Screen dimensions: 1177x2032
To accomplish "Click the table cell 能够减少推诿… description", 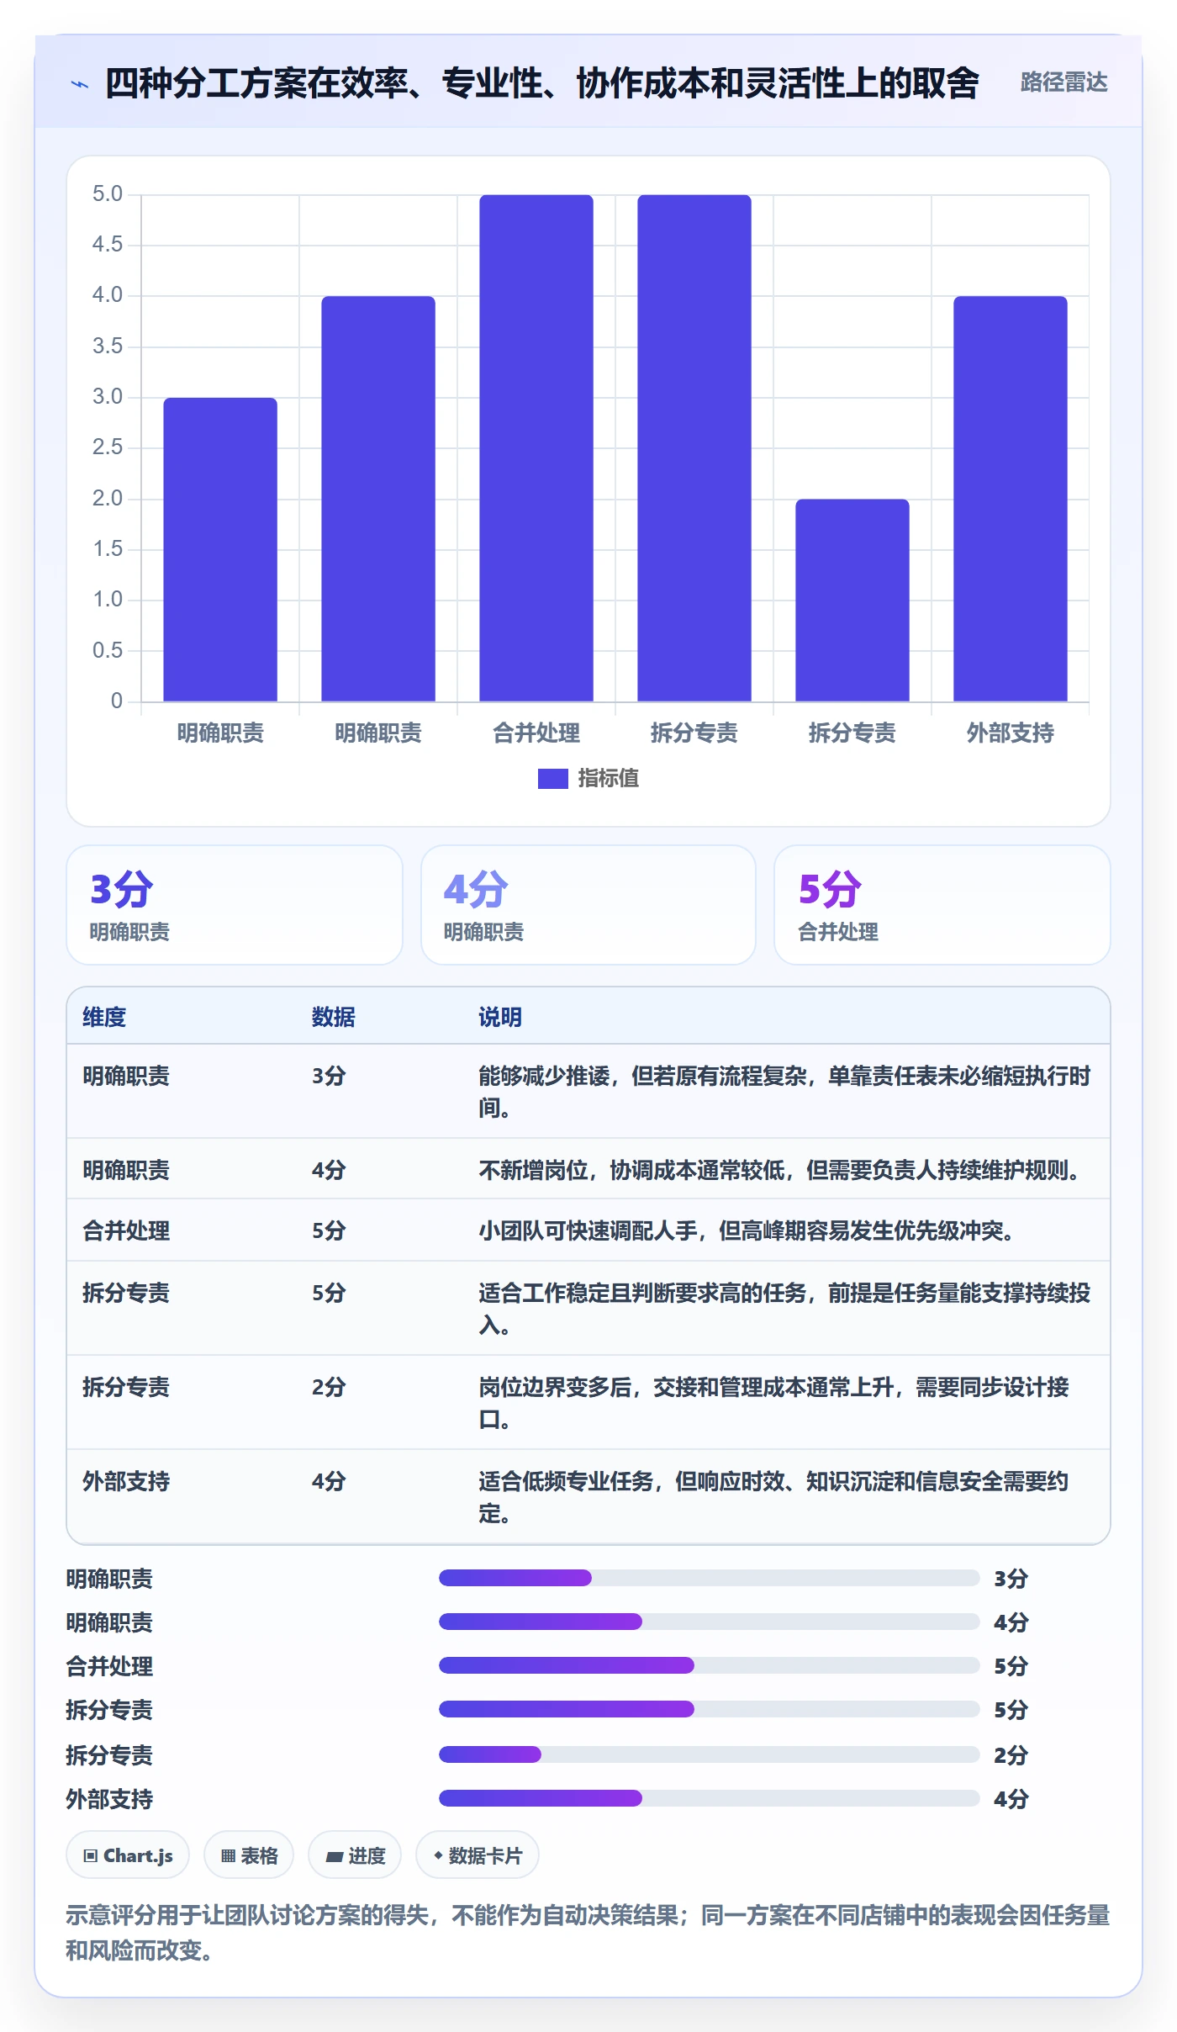I will coord(784,1092).
